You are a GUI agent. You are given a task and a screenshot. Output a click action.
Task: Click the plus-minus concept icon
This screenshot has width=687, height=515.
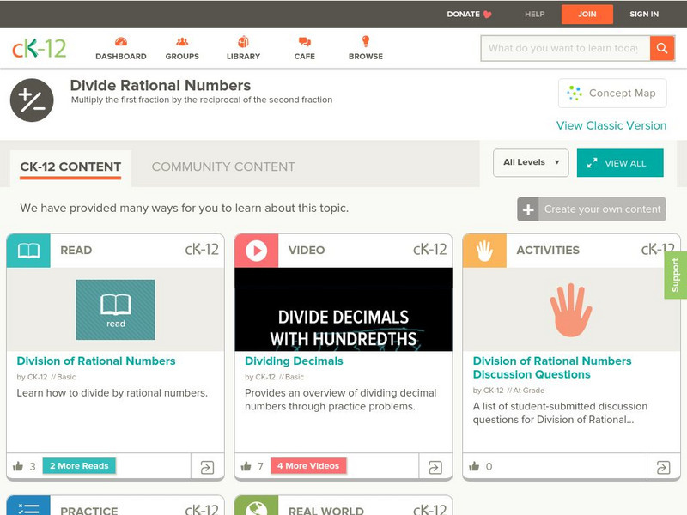coord(32,100)
